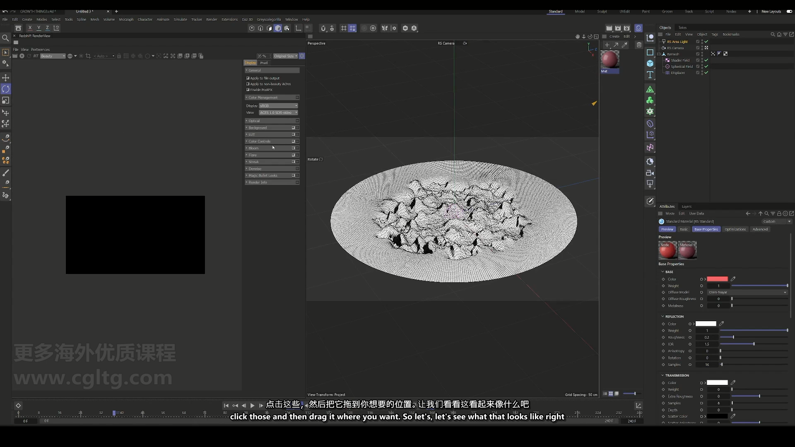Select the Scale tool in left toolbar
This screenshot has height=447, width=795.
[x=6, y=101]
